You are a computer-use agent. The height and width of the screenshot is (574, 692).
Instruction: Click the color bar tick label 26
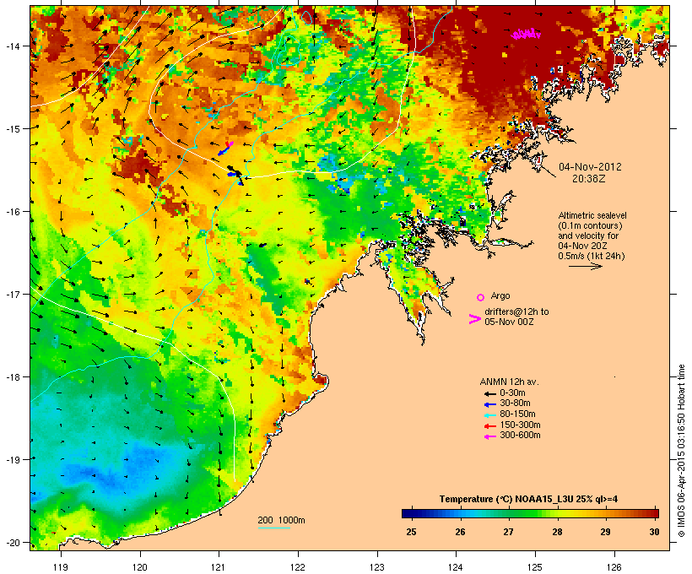pos(460,532)
